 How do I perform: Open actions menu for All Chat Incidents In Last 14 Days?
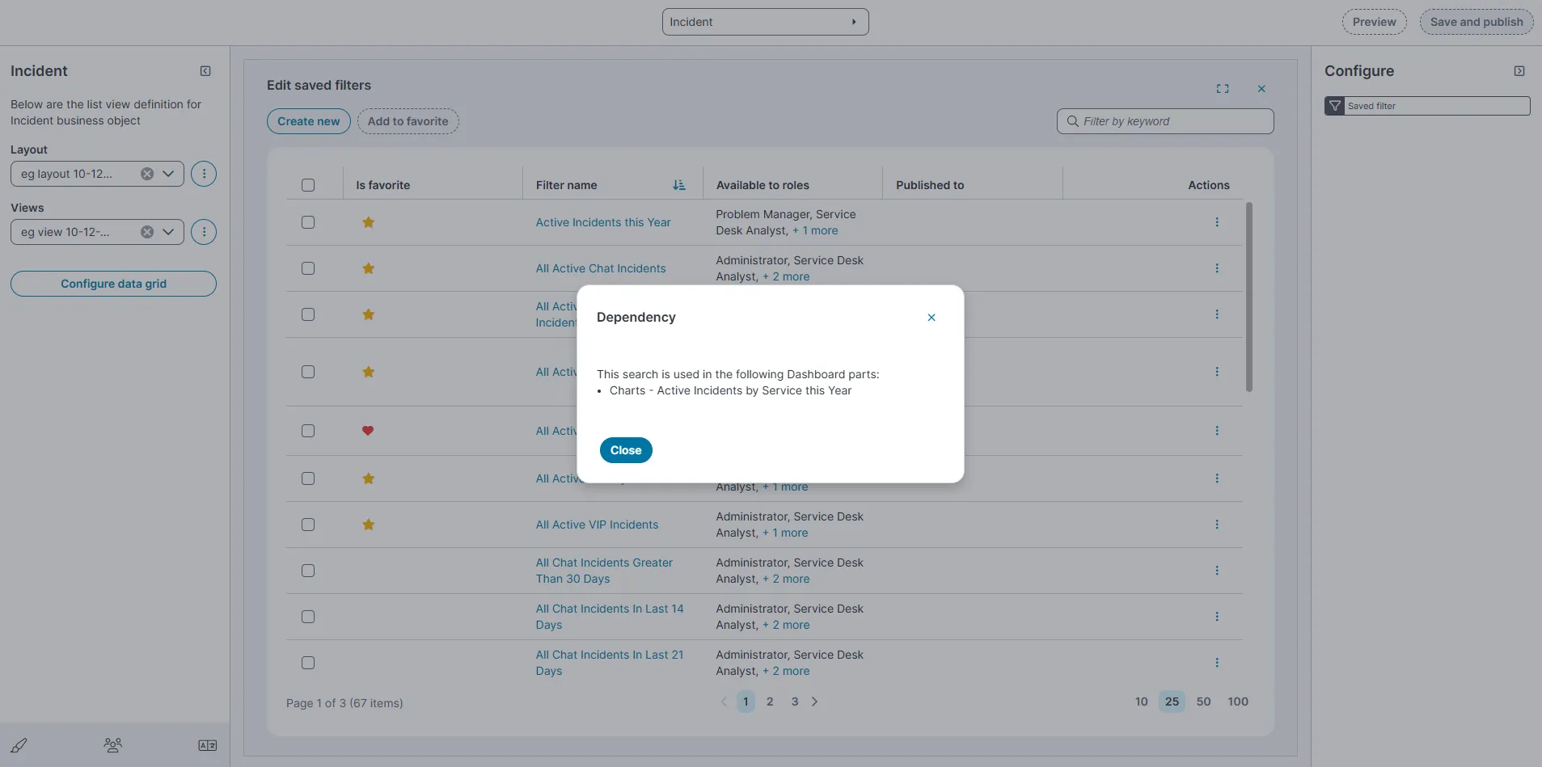click(1217, 617)
